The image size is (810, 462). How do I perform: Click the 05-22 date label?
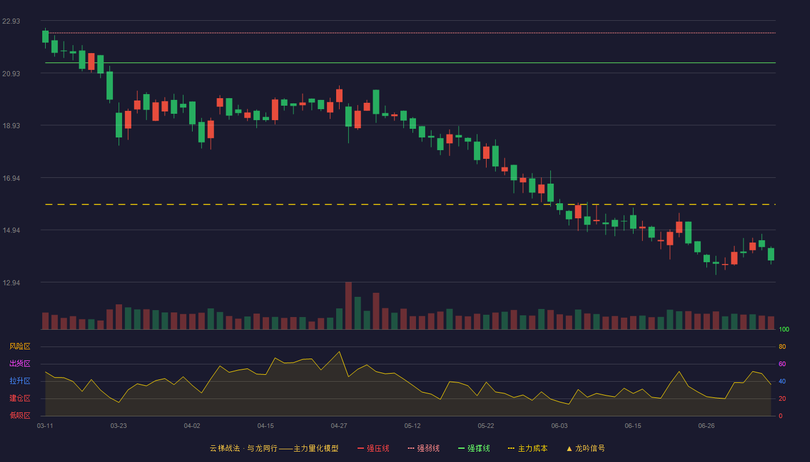tap(486, 426)
